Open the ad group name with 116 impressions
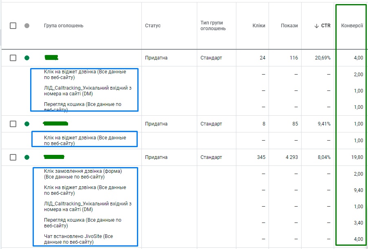Viewport: 368px width, 249px height. click(x=51, y=57)
